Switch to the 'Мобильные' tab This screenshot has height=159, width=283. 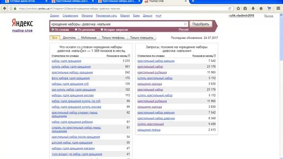click(x=88, y=38)
